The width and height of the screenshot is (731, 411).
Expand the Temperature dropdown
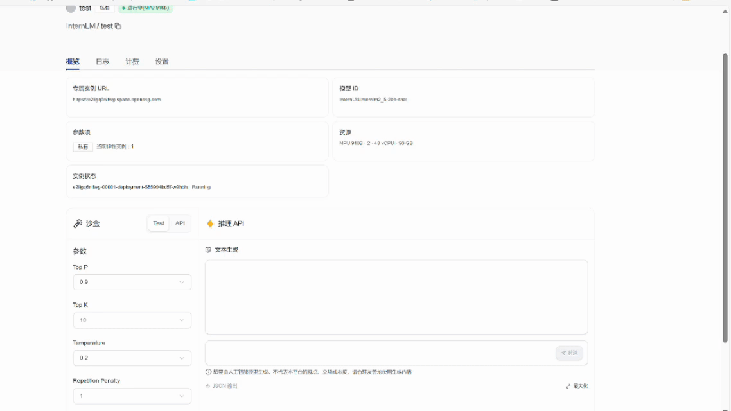(x=132, y=358)
